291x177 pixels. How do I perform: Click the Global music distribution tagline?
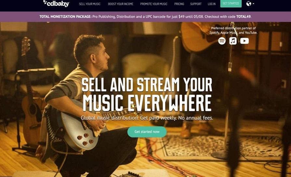pyautogui.click(x=147, y=118)
